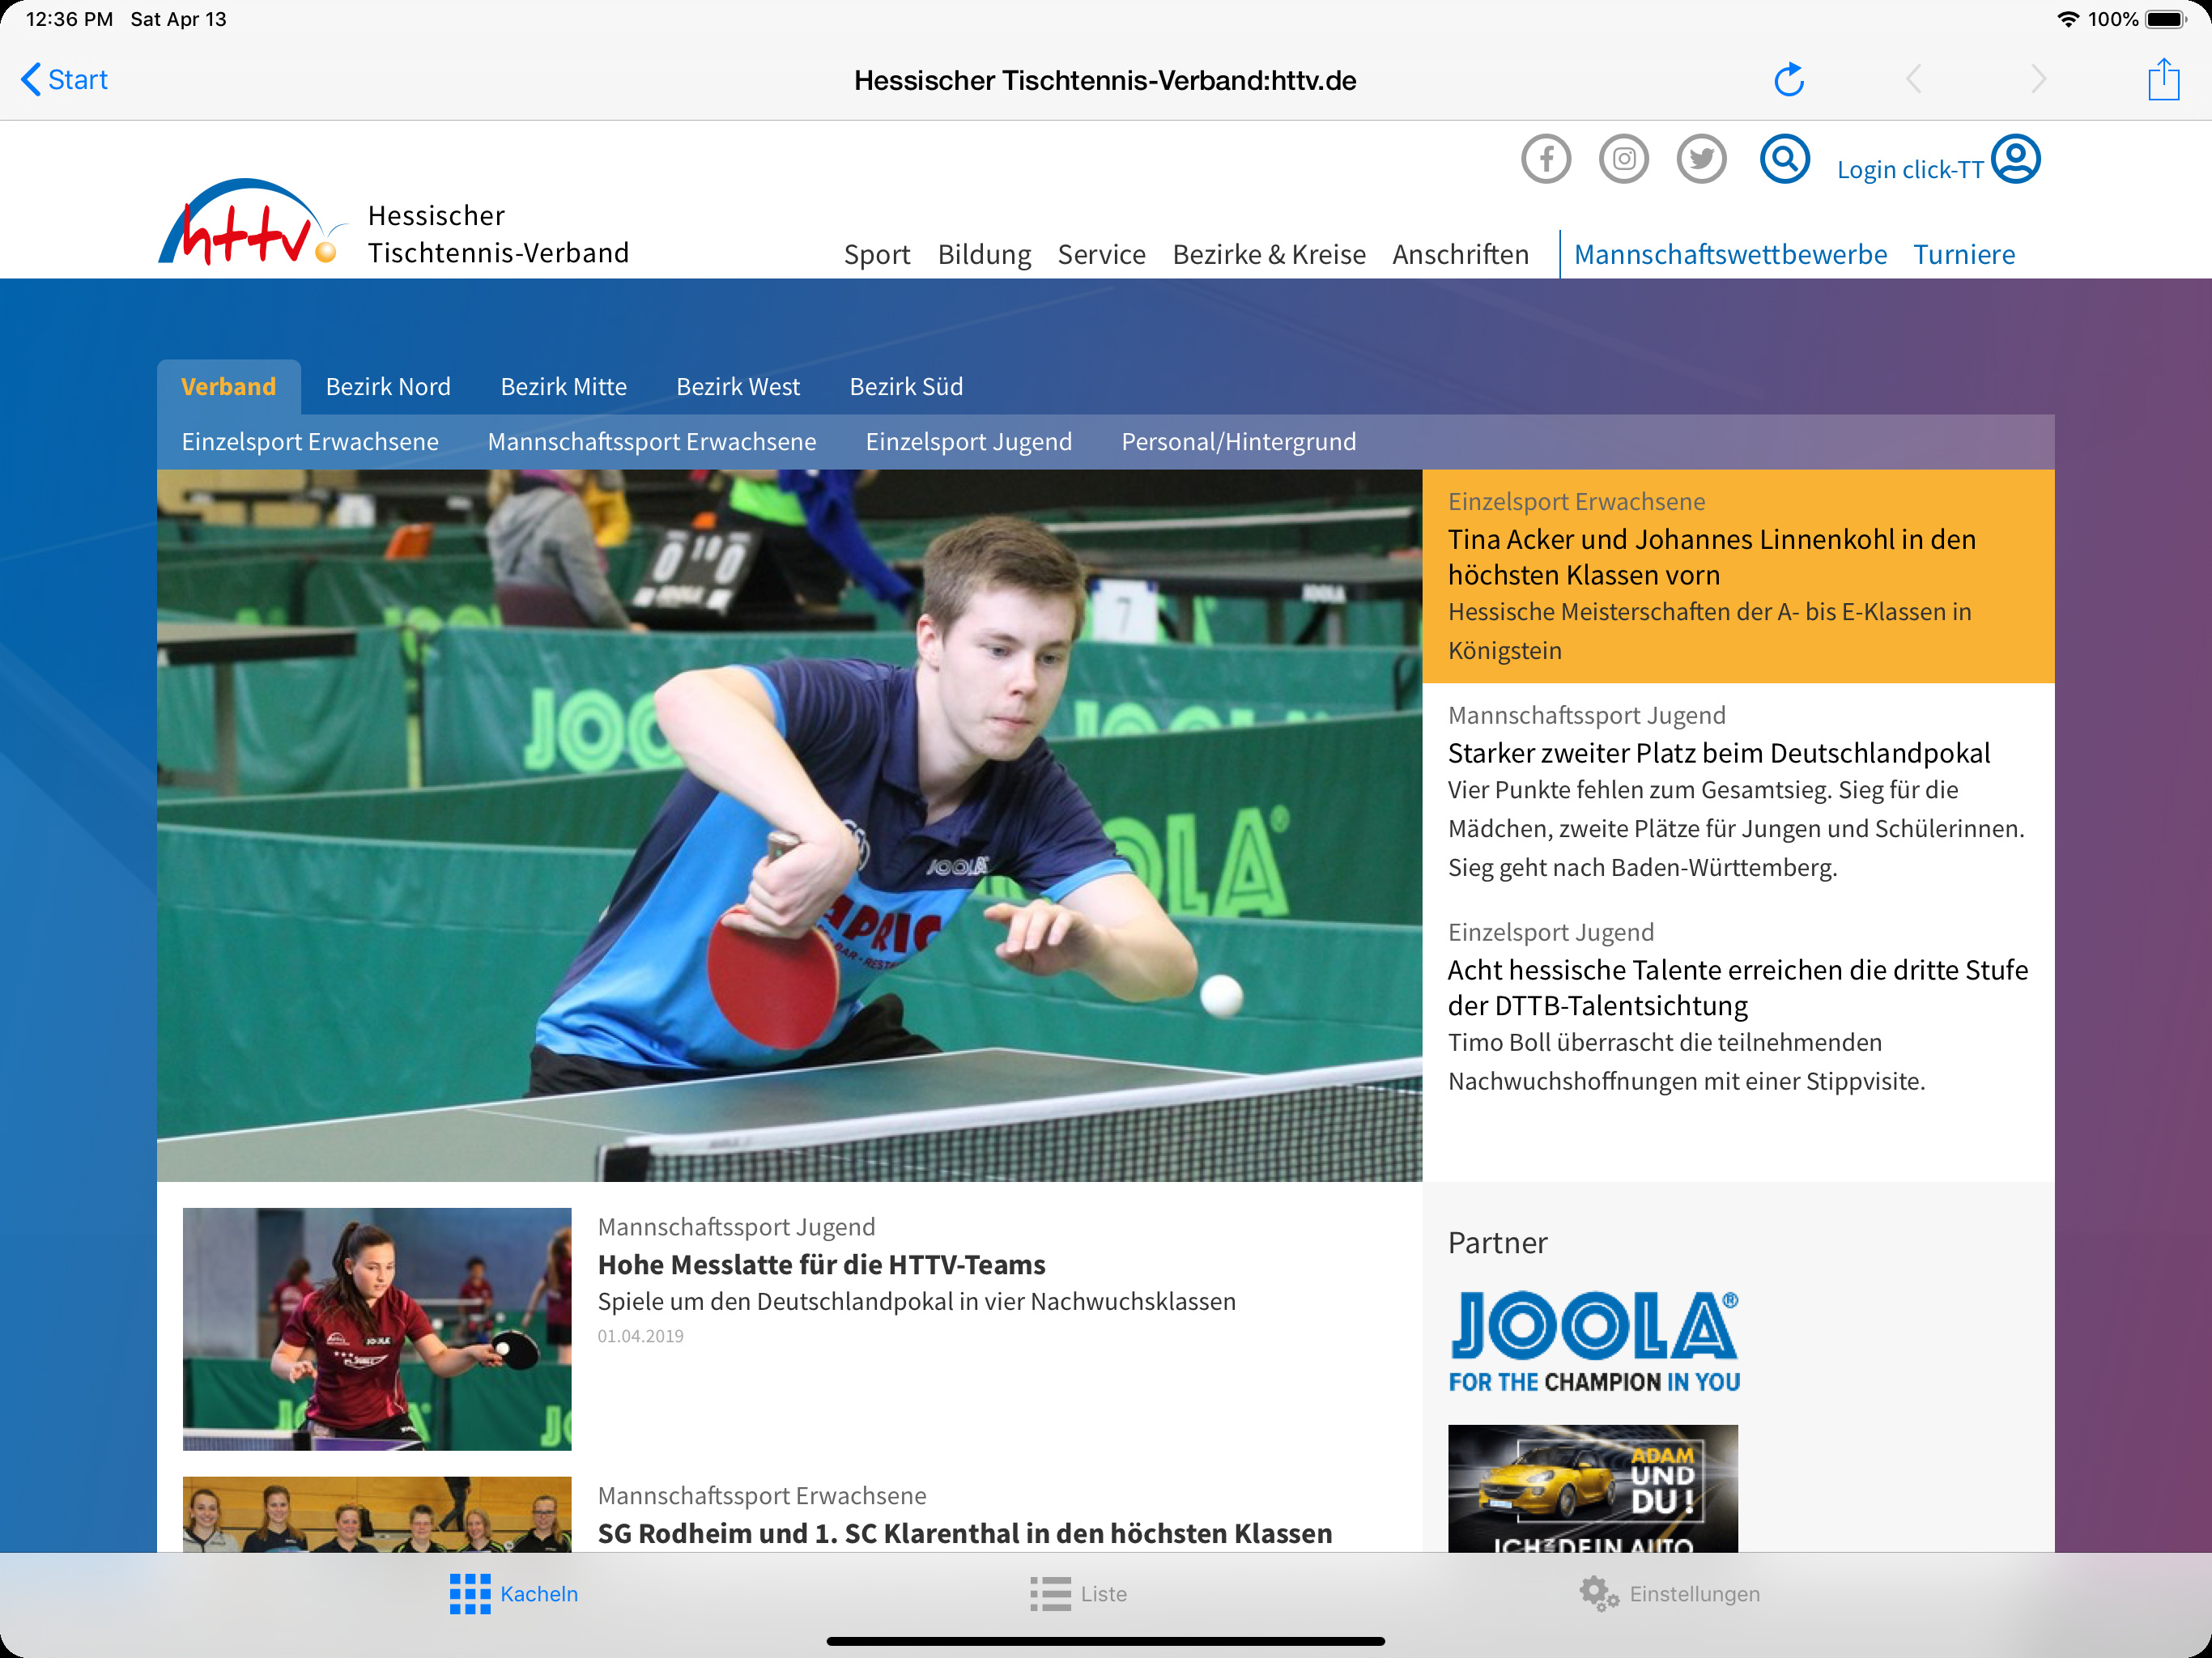Click the Hessischer Tischtennis-Verband title text
Viewport: 2212px width, 1658px height.
498,234
